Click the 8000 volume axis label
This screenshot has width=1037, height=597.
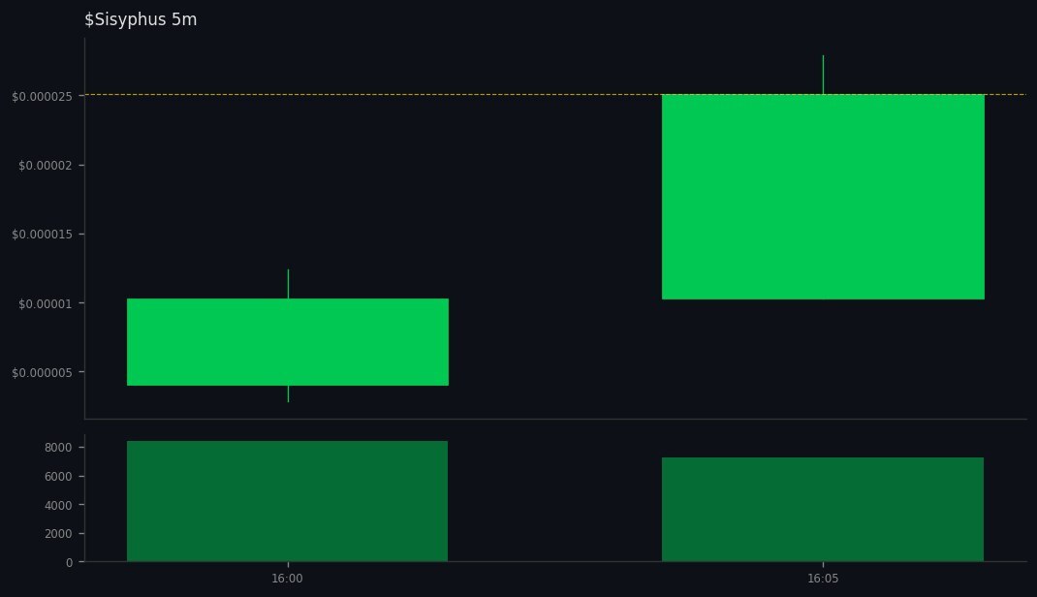click(58, 448)
